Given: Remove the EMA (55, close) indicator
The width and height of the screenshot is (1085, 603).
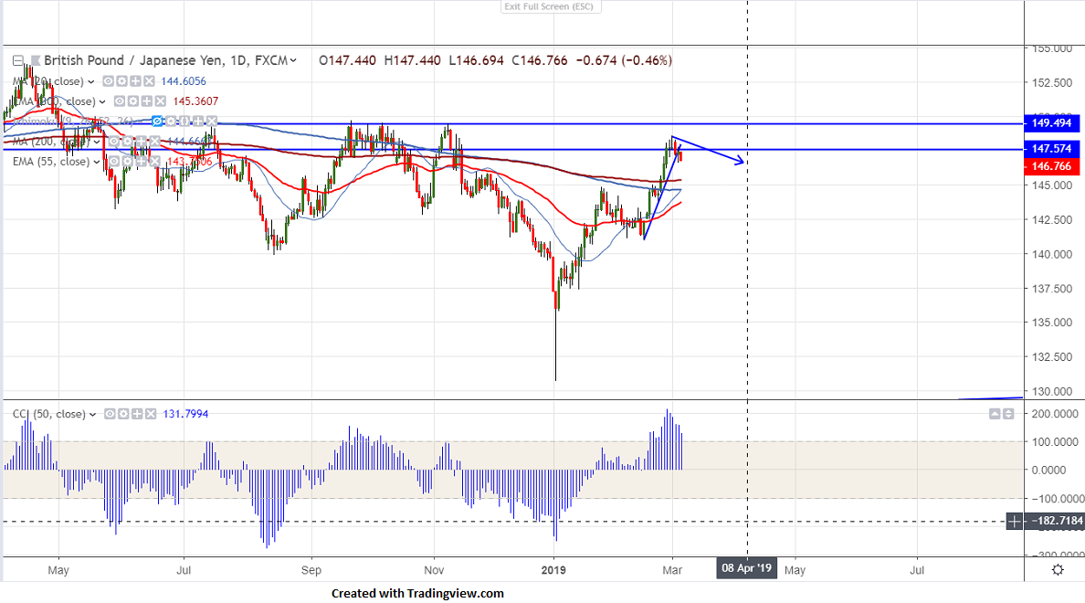Looking at the screenshot, I should pos(155,162).
